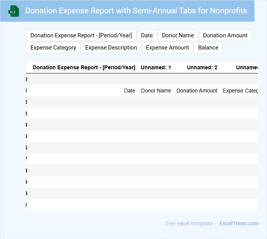
Task: Choose the Expense Description tag
Action: tap(111, 48)
